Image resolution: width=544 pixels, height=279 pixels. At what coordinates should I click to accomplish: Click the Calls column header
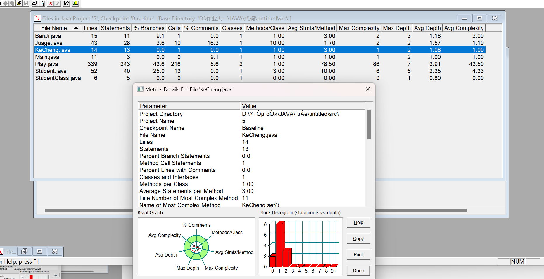pos(174,28)
